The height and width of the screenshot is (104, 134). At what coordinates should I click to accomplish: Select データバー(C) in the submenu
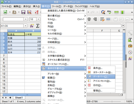point(101,77)
